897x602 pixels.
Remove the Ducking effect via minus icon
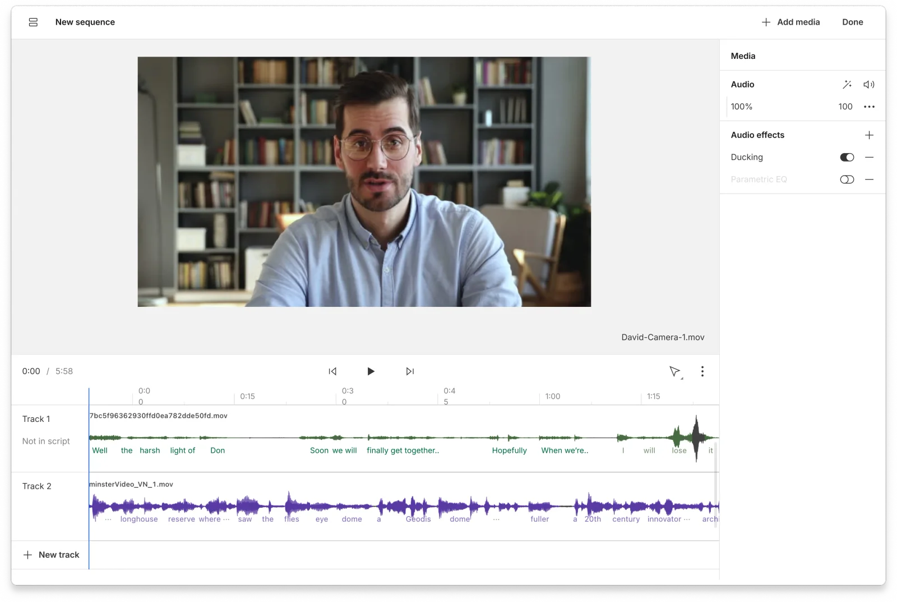(870, 157)
